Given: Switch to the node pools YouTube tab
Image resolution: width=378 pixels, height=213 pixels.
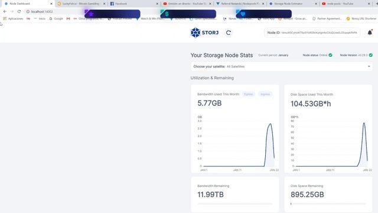Looking at the screenshot, I should click(346, 4).
